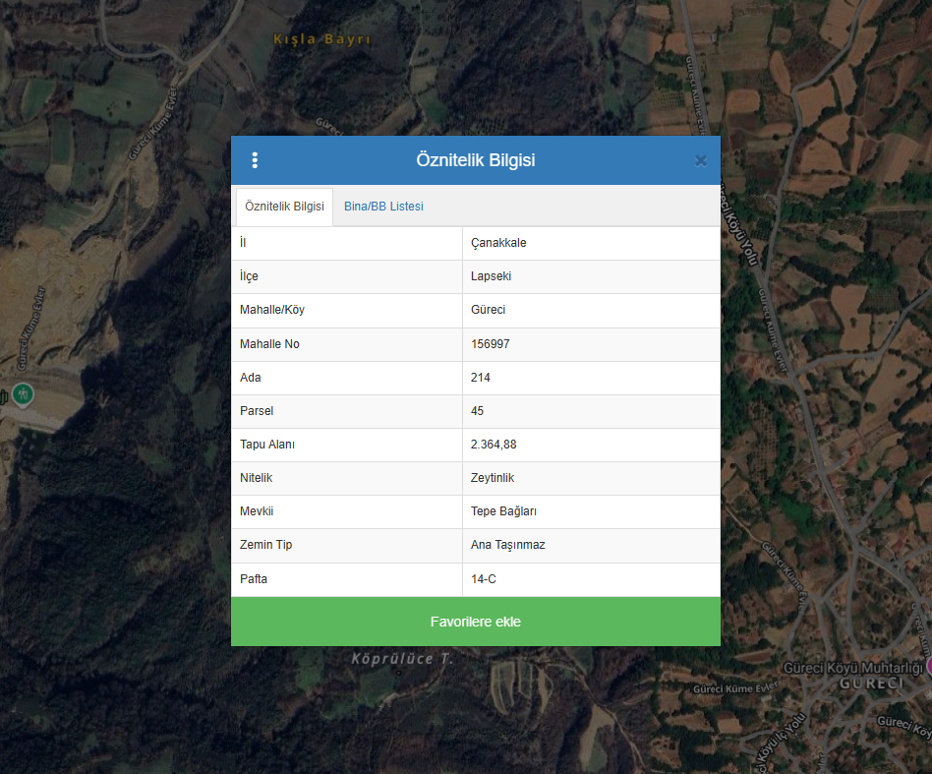Select the Mahalle No value 156997
932x774 pixels.
491,344
